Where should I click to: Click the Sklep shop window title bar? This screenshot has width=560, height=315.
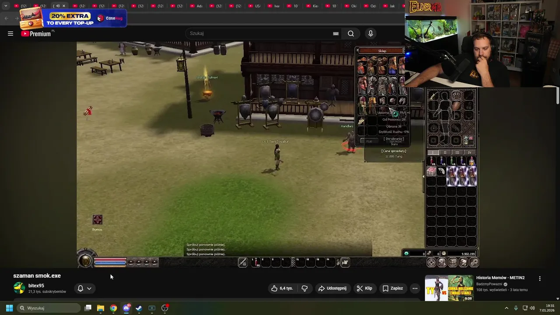(x=382, y=51)
